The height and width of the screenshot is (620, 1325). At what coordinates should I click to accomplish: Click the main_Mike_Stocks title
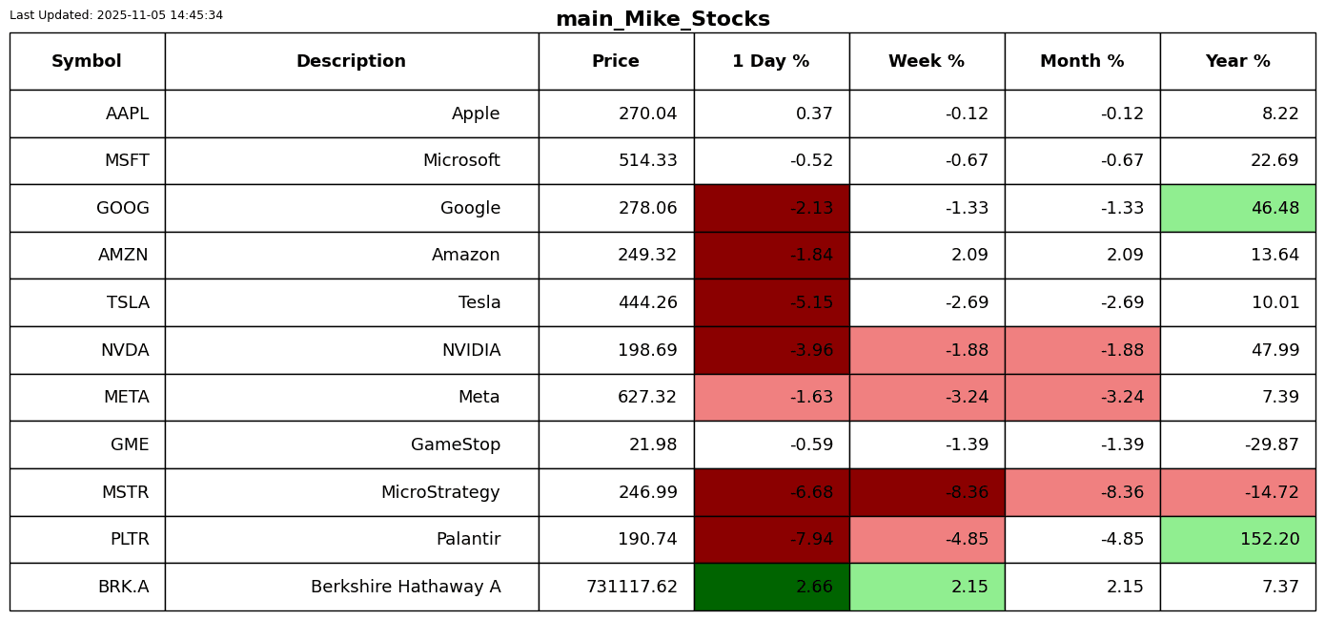[662, 19]
